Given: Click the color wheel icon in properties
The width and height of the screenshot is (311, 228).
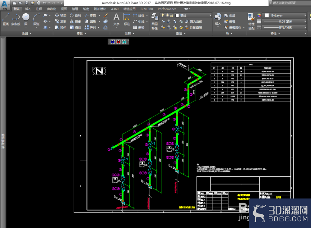Looking at the screenshot, I should click(x=259, y=15).
